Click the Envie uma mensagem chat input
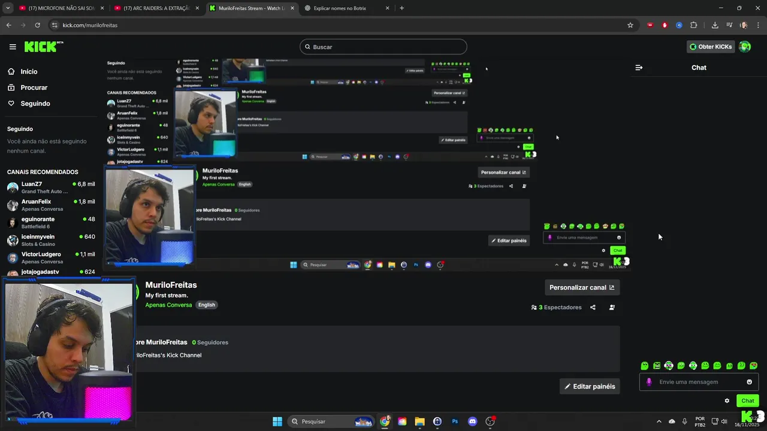Screen dimensions: 767x431 tap(699, 382)
